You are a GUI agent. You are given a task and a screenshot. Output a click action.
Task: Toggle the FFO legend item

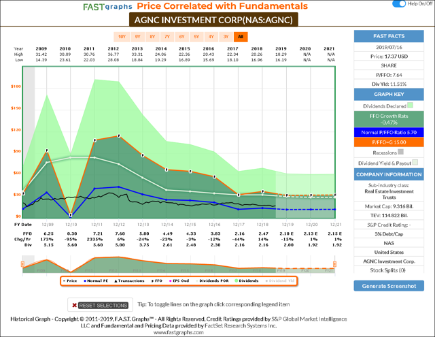coord(157,281)
